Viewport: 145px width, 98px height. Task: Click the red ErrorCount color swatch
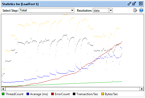(x=52, y=94)
